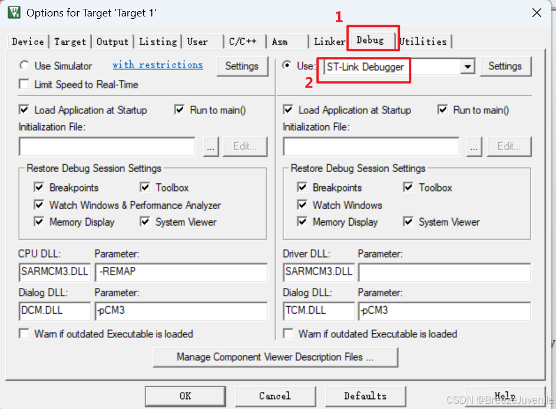Click the DCM.DLL Dialog DLL field
Image resolution: width=556 pixels, height=409 pixels.
[55, 311]
